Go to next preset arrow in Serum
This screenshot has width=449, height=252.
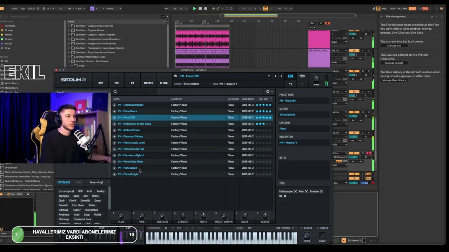coord(281,76)
